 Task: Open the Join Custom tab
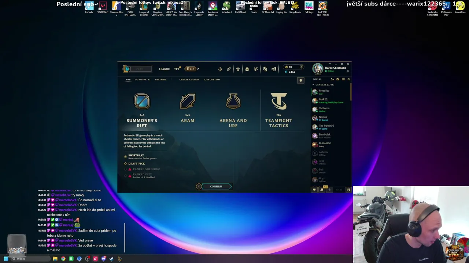(212, 80)
